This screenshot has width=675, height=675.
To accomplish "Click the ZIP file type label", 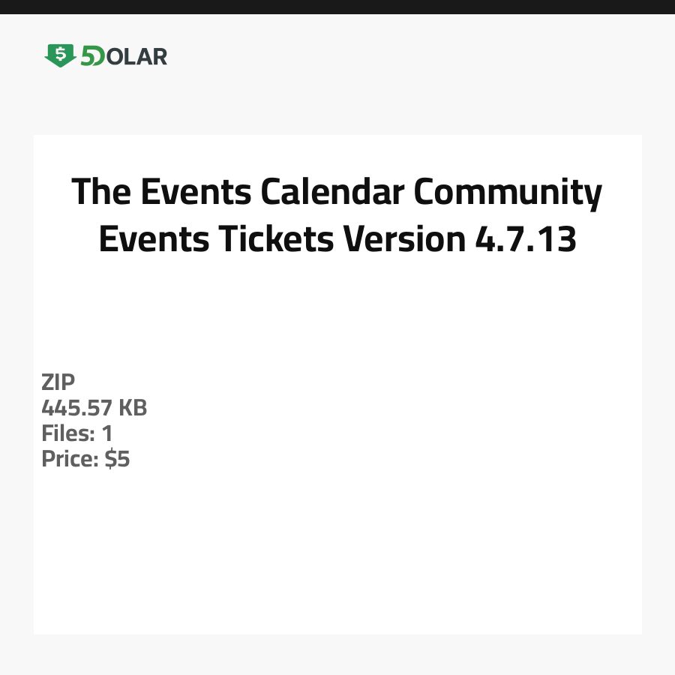I will coord(58,382).
